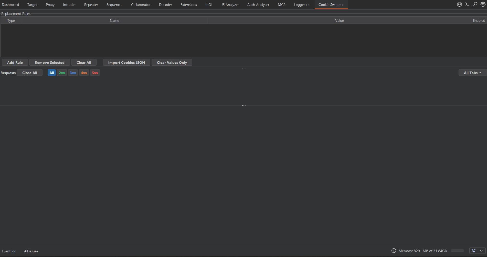Switch to the Dashboard tab

pos(10,5)
